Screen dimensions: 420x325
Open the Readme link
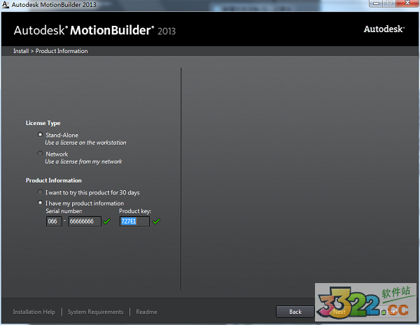point(146,312)
